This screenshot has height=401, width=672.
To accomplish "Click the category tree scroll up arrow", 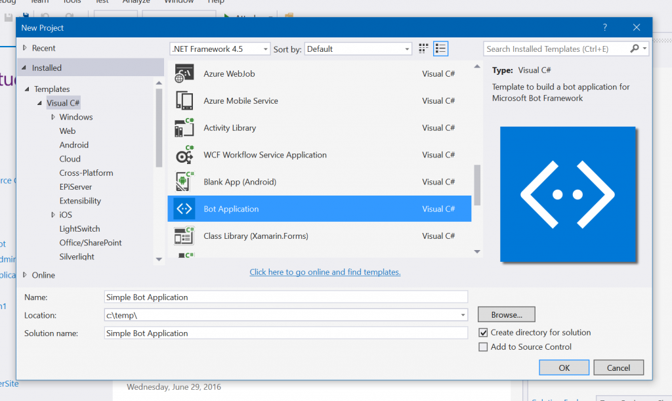I will [x=159, y=83].
